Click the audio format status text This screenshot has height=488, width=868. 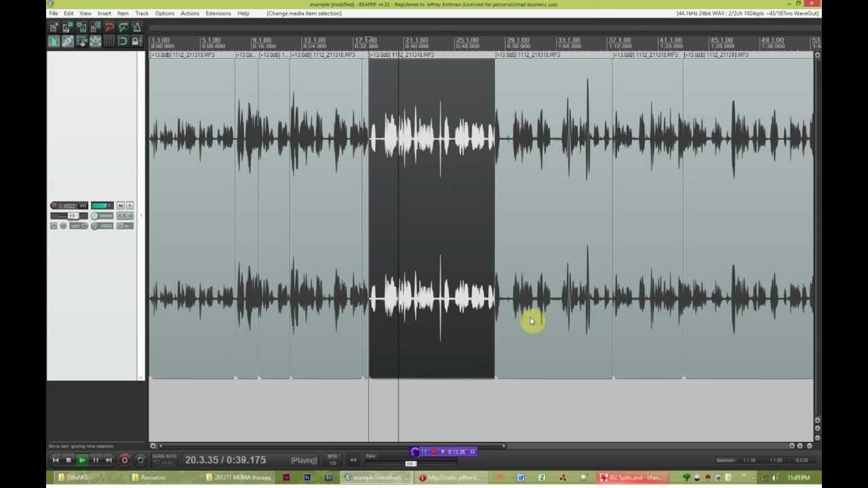pos(747,14)
